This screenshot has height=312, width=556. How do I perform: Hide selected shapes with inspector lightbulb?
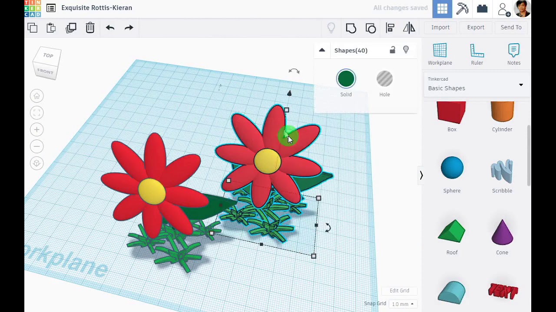tap(406, 50)
